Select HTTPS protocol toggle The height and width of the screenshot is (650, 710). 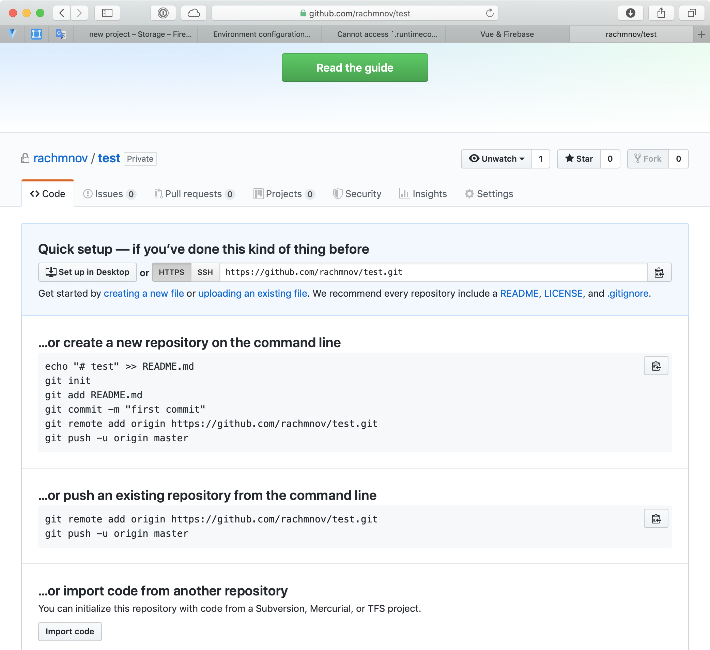coord(172,272)
